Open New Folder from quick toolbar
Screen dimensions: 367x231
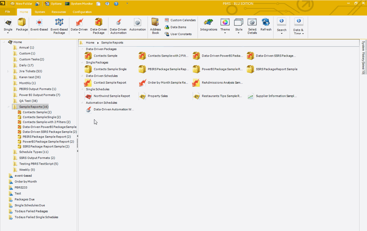(x=21, y=4)
